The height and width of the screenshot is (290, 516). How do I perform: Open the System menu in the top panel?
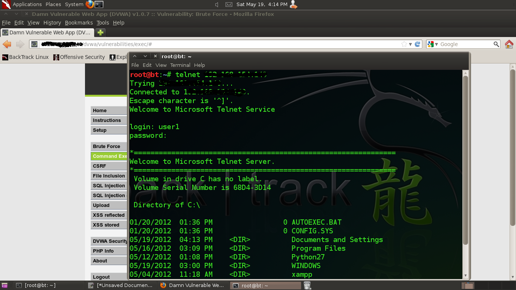(x=74, y=5)
